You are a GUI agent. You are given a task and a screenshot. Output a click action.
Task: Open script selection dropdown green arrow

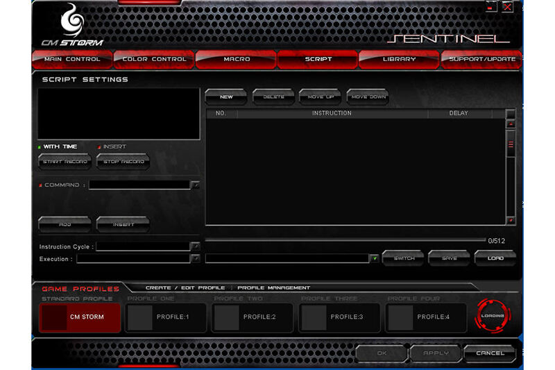374,258
